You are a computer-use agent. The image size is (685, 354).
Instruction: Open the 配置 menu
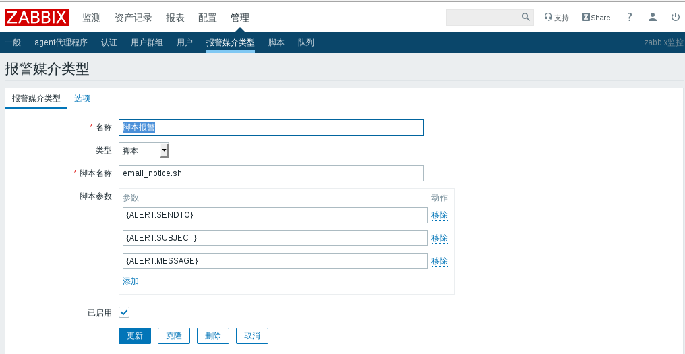(x=207, y=18)
